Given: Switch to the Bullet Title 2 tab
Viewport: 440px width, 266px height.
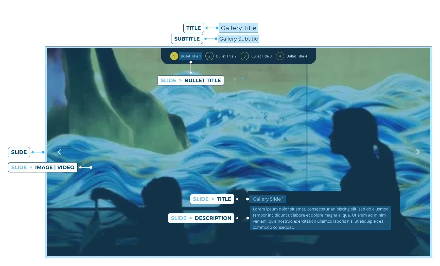Looking at the screenshot, I should click(226, 56).
